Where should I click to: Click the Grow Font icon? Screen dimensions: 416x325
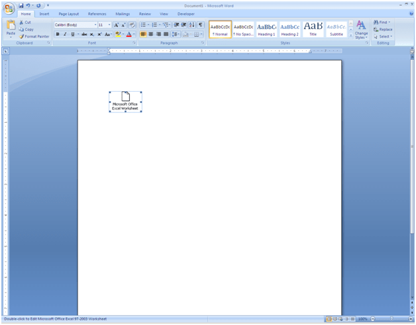(x=117, y=25)
